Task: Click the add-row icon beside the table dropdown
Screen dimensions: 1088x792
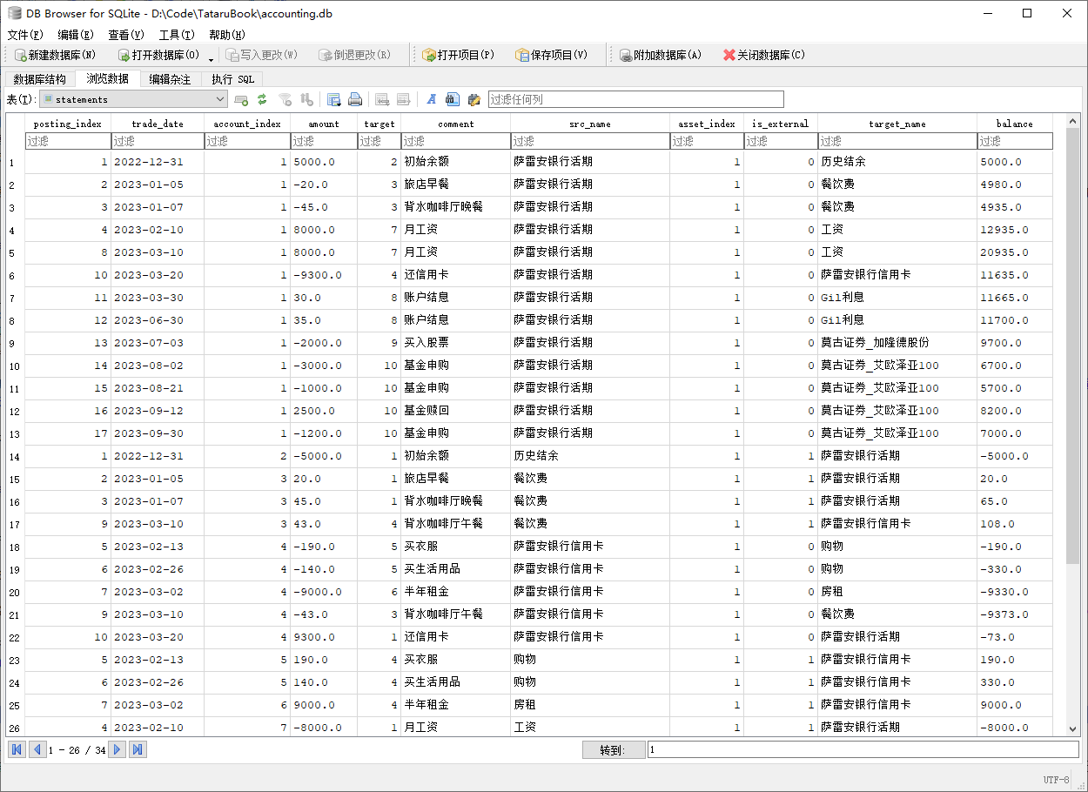Action: [241, 99]
